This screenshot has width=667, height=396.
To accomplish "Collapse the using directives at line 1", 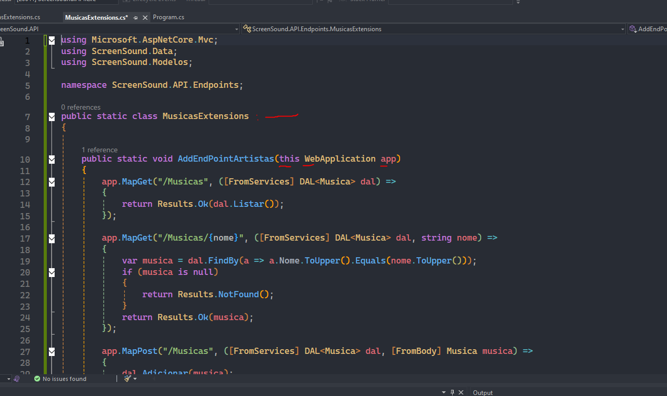I will 52,40.
